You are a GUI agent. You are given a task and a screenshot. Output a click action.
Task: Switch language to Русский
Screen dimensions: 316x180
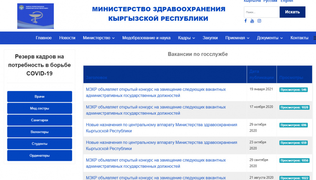[270, 1]
